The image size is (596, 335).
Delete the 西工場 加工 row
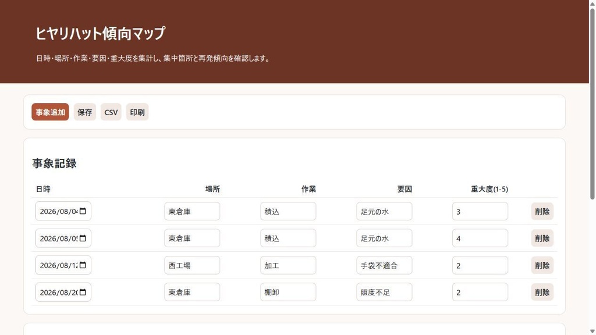[x=542, y=265]
